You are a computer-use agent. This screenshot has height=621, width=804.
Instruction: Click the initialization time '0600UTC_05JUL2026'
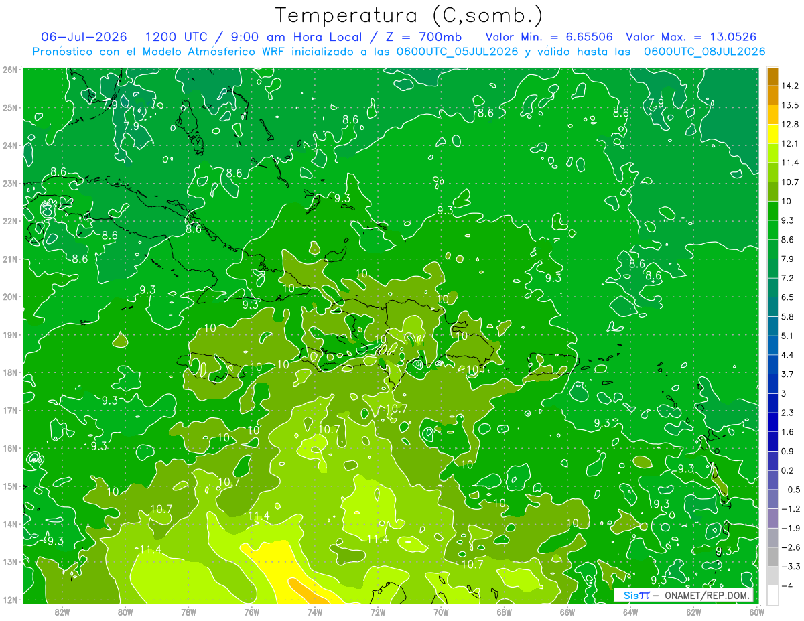456,51
